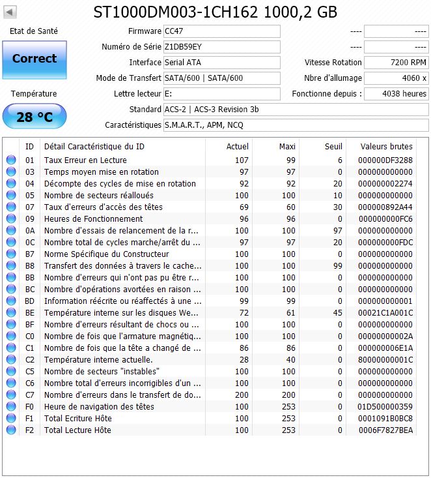
Task: Select 'Heures de Fonctionnement' text
Action: click(x=93, y=219)
